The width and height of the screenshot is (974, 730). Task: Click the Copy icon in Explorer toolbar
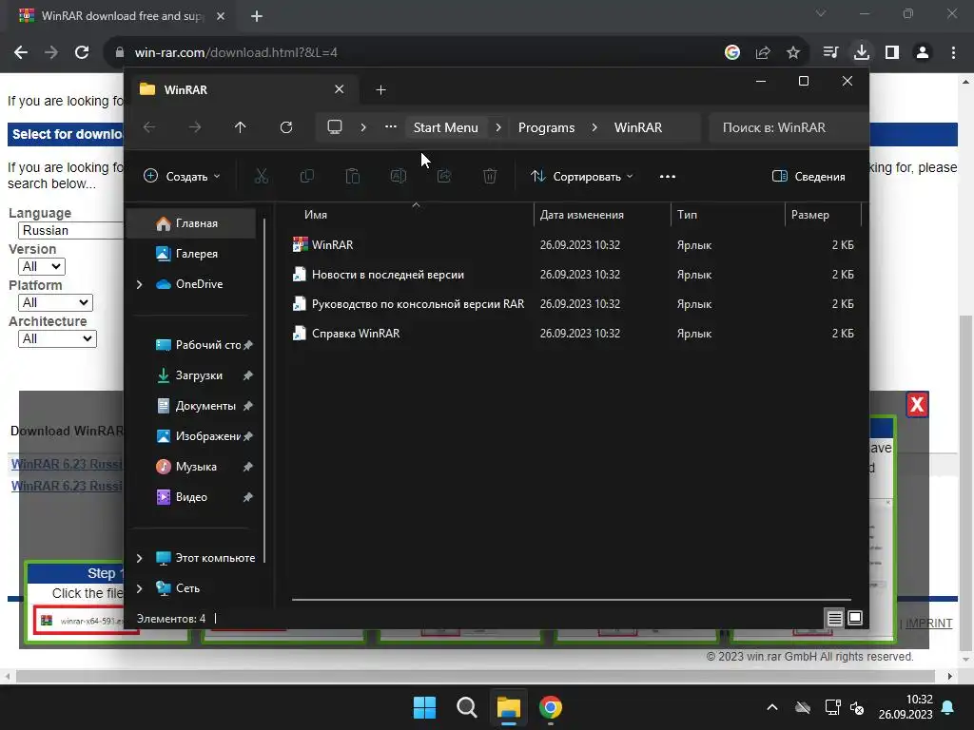point(307,176)
